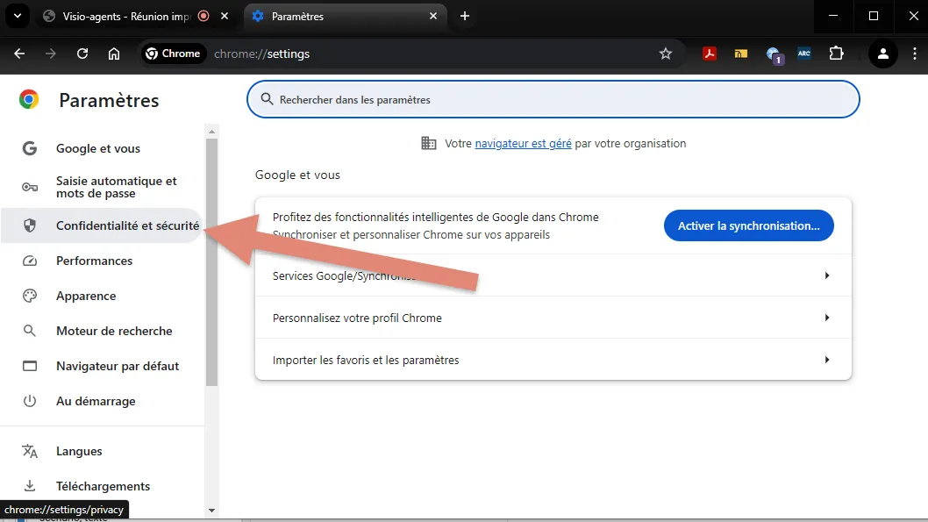The image size is (928, 522).
Task: Click the magnifier Moteur de recherche icon
Action: [30, 331]
